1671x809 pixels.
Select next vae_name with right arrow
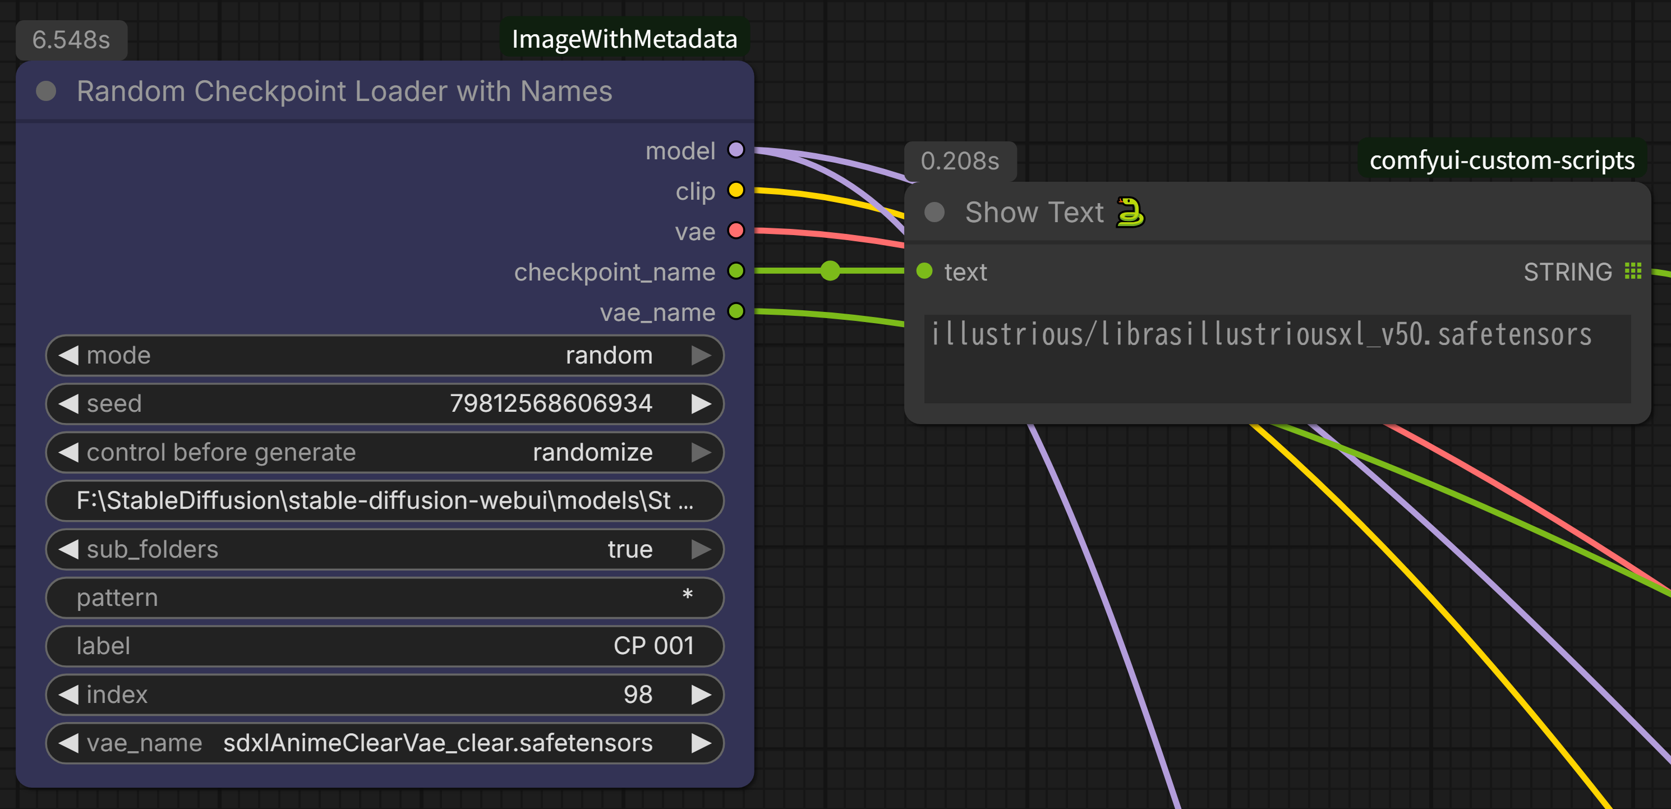pos(701,743)
